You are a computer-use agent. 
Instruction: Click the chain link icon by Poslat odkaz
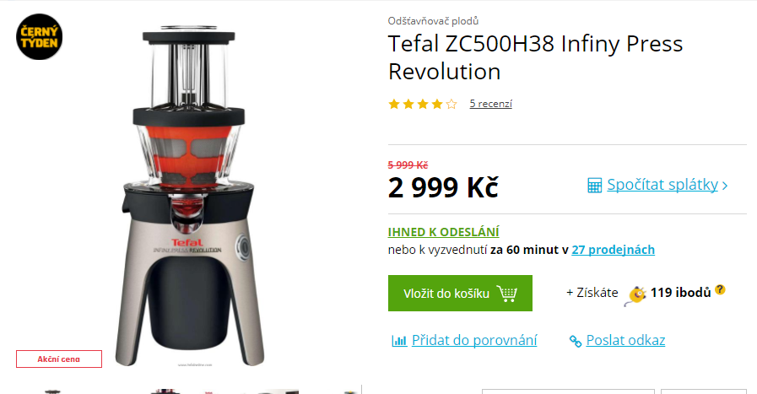coord(576,342)
